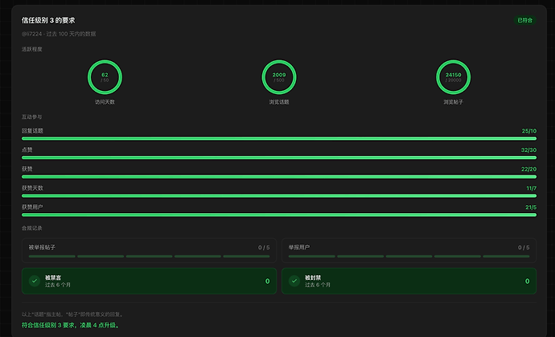Click the 获赞用户 progress bar
Image resolution: width=555 pixels, height=337 pixels.
tap(279, 215)
